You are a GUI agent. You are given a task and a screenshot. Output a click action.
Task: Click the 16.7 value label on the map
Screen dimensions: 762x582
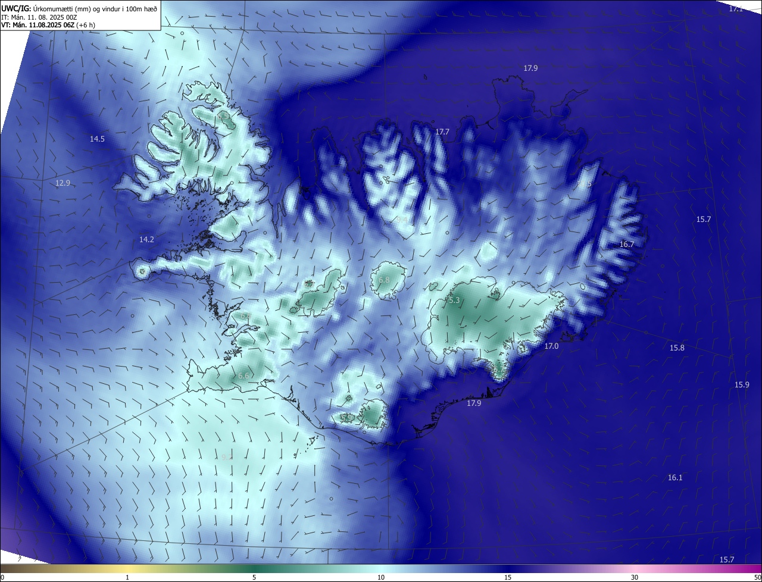click(626, 244)
